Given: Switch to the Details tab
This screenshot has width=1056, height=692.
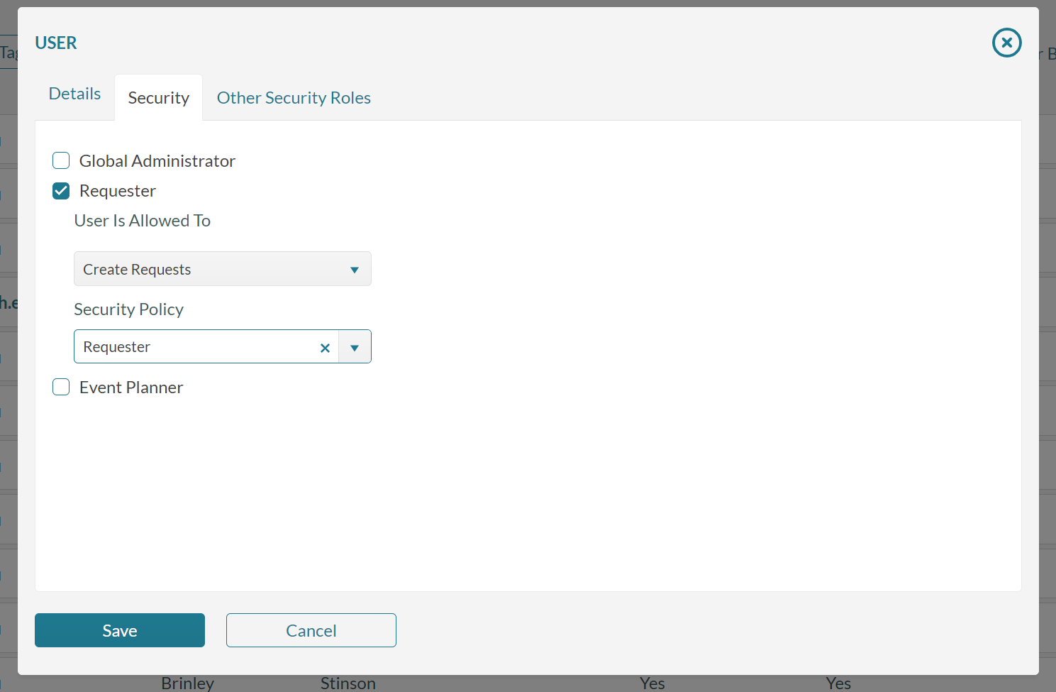Looking at the screenshot, I should tap(74, 94).
